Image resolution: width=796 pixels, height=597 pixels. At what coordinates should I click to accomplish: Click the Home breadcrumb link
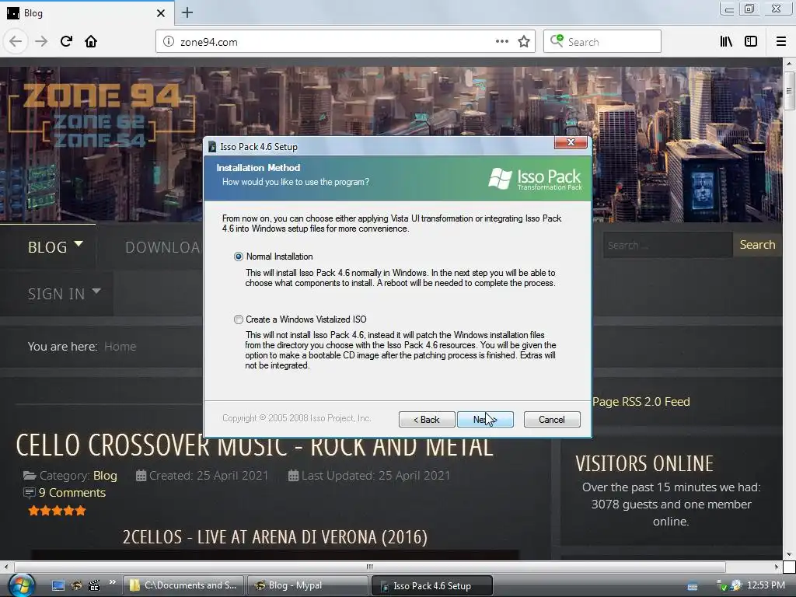click(120, 347)
